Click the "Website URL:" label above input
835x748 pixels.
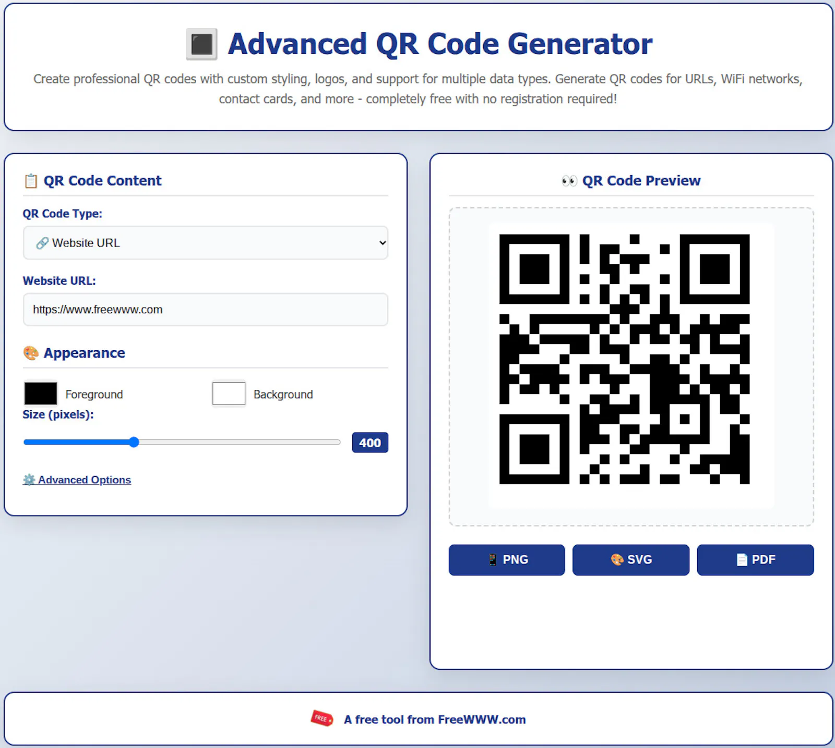[59, 280]
